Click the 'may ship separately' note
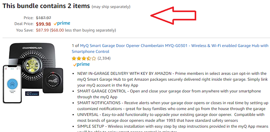This screenshot has height=132, width=270. 111,7
